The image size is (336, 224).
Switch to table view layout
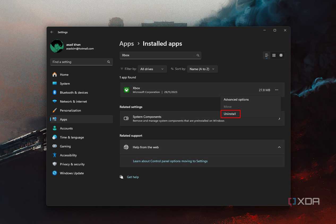[281, 55]
